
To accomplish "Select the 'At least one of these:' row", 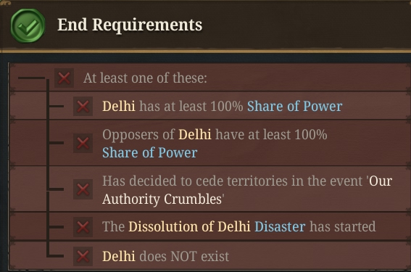I will tap(209, 78).
